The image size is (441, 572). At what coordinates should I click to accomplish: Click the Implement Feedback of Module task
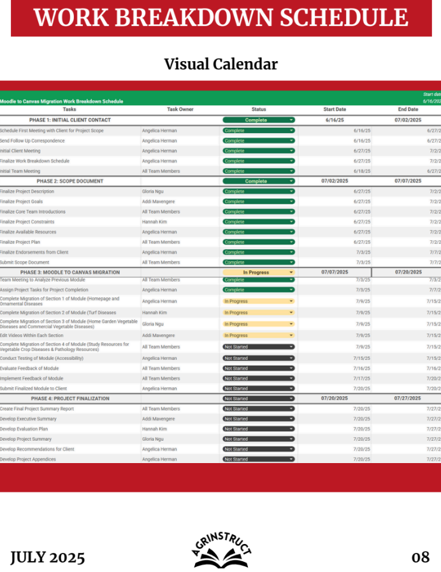point(31,378)
